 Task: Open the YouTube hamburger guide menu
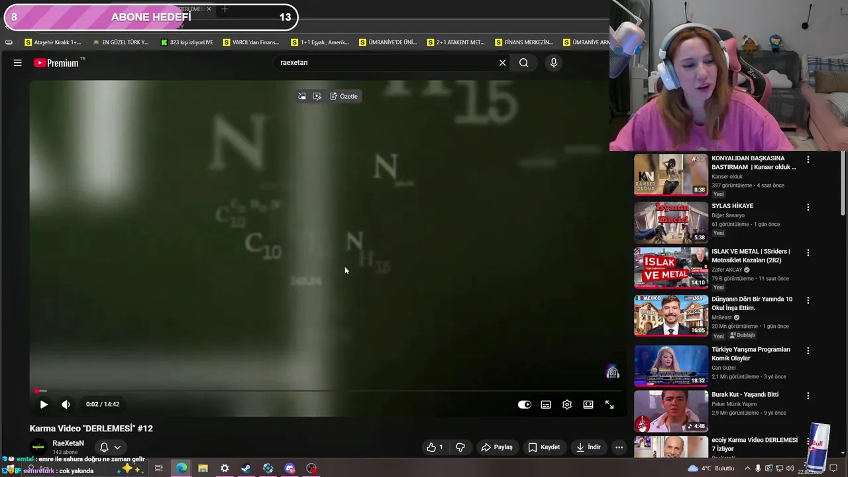coord(17,63)
